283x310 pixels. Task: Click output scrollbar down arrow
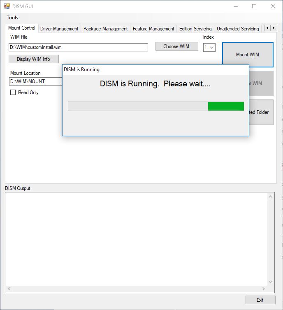pyautogui.click(x=270, y=282)
